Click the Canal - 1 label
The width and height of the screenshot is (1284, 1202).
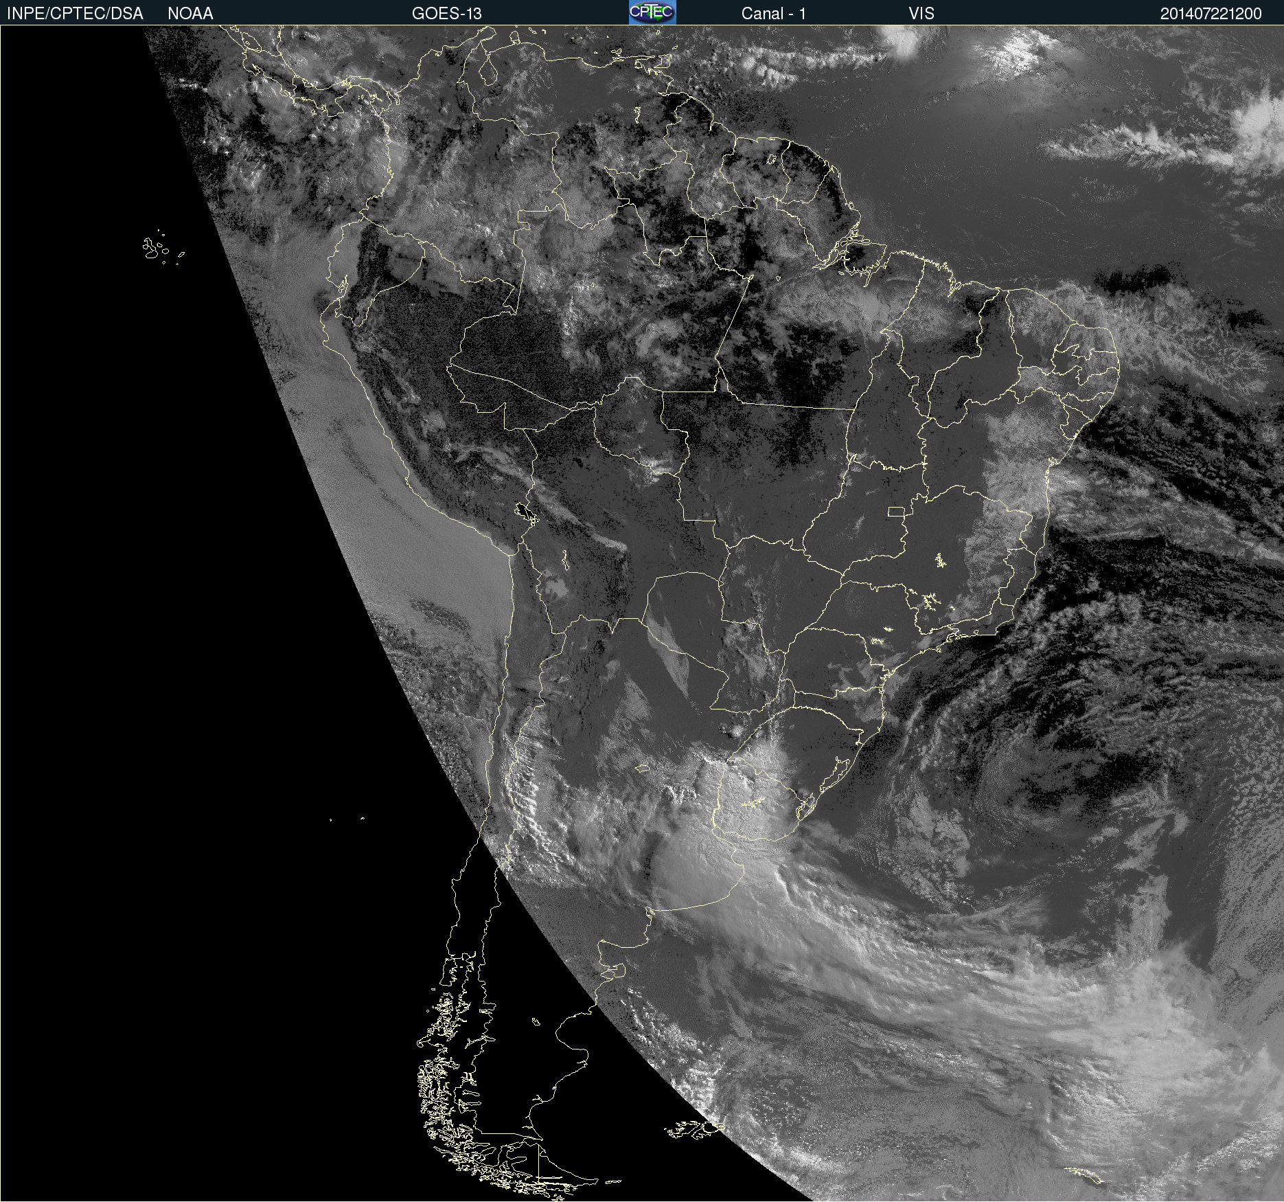click(773, 13)
